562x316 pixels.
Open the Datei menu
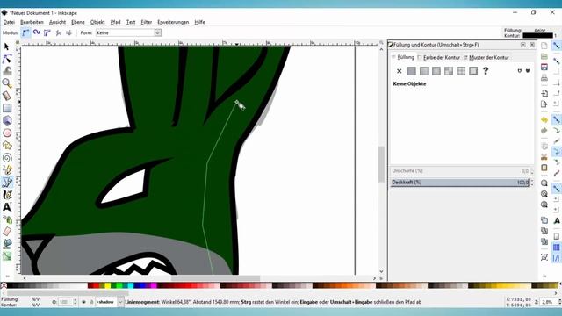click(9, 22)
